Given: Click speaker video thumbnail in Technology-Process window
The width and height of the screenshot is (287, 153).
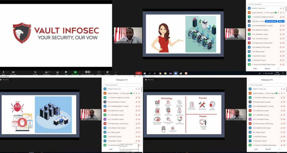Looking at the screenshot, I should (x=236, y=115).
